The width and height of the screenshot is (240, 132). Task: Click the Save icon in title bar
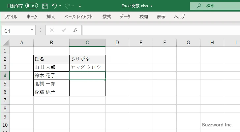tap(45, 6)
